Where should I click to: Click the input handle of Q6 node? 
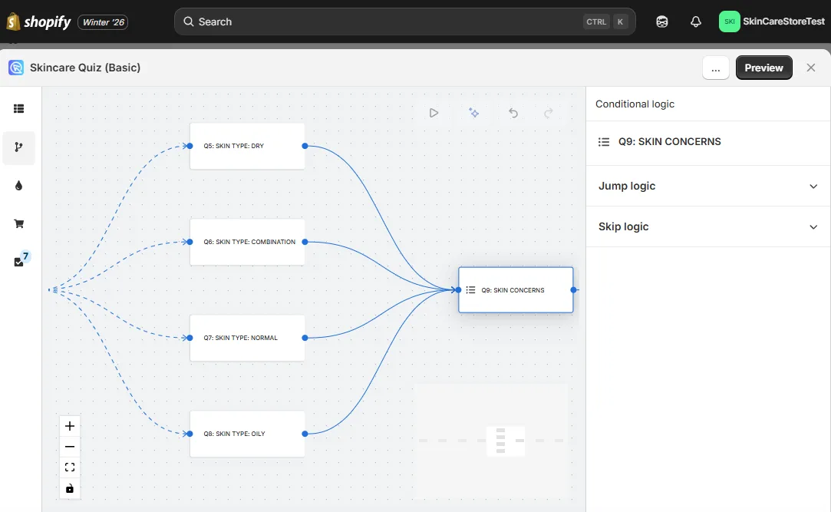point(190,242)
